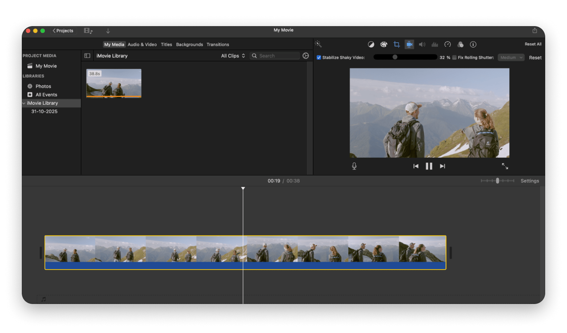Click the Reset All button
Image resolution: width=567 pixels, height=333 pixels.
(x=533, y=44)
